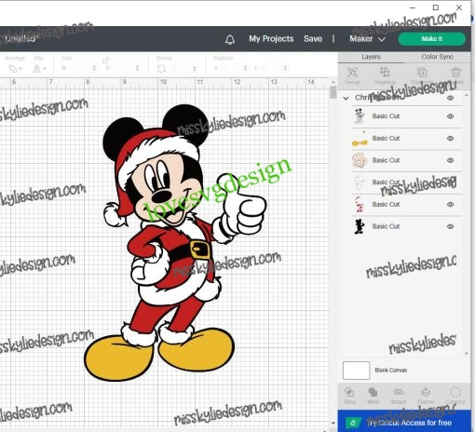
Task: Hide the black silhouette Basic Cut layer
Action: click(x=450, y=226)
